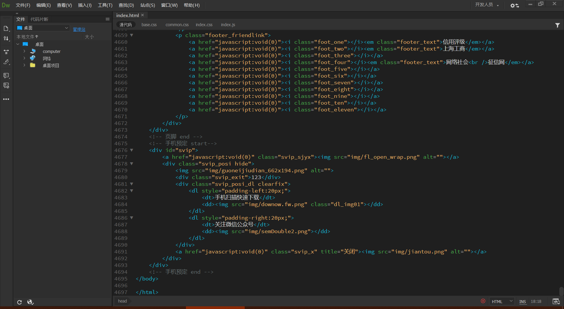Click the expand-all code arrows icon
The height and width of the screenshot is (309, 564).
pyautogui.click(x=6, y=52)
